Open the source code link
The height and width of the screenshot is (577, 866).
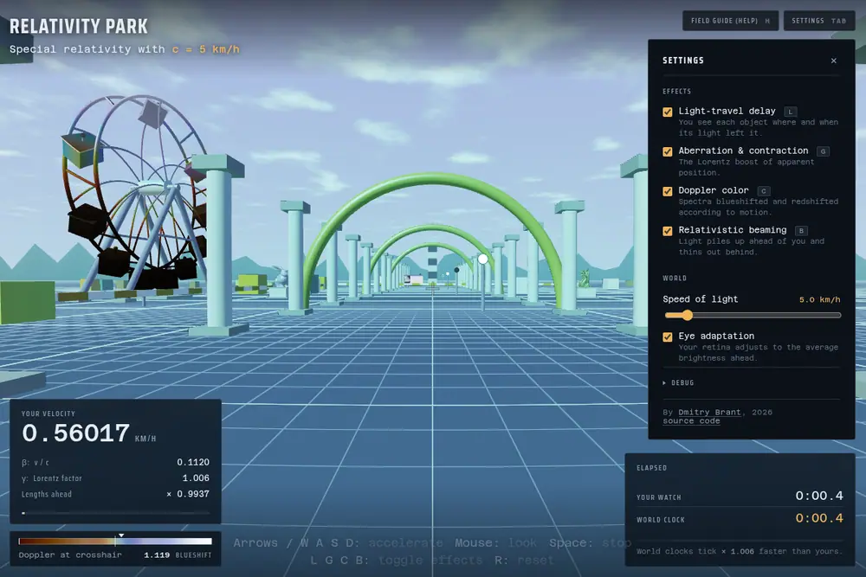(x=691, y=421)
